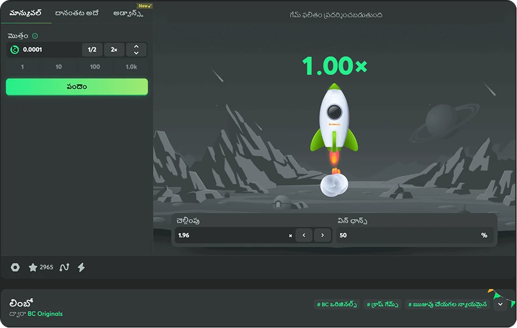This screenshot has height=328, width=517.
Task: Select the 100 quick amount preset
Action: (95, 67)
